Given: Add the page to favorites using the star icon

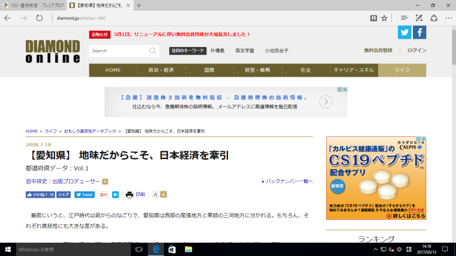Looking at the screenshot, I should [x=384, y=18].
